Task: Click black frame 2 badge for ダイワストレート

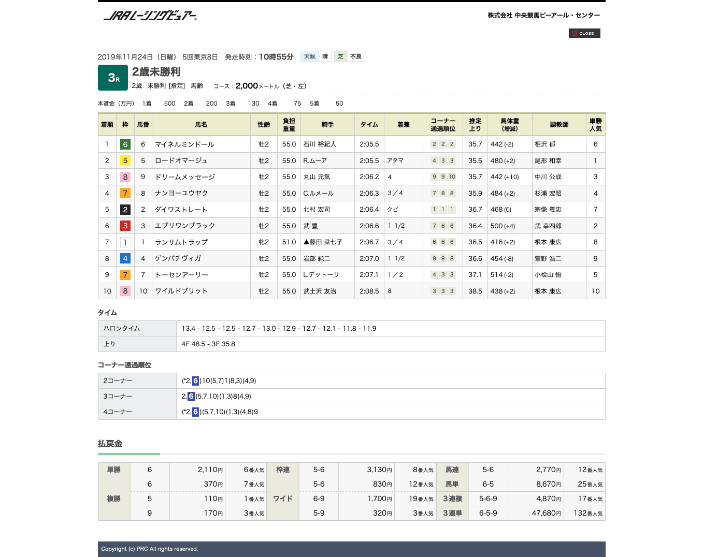Action: tap(125, 210)
